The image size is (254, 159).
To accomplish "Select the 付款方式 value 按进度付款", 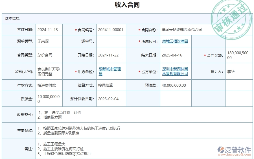I will [x=47, y=85].
